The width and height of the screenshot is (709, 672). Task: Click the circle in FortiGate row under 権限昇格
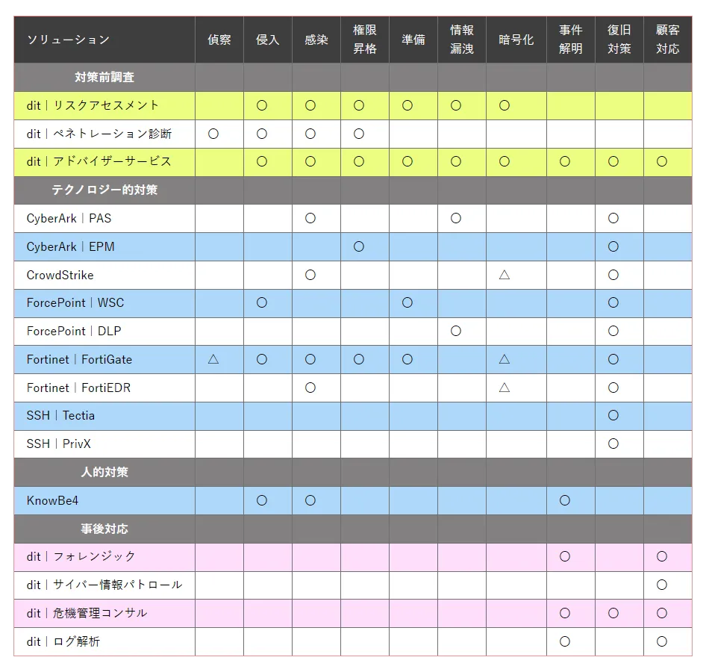click(x=359, y=359)
